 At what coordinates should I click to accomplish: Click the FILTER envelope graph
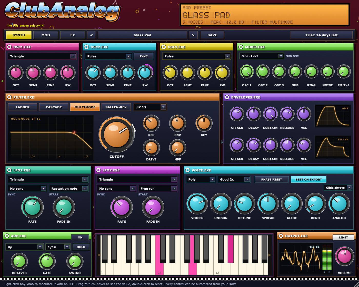333,147
